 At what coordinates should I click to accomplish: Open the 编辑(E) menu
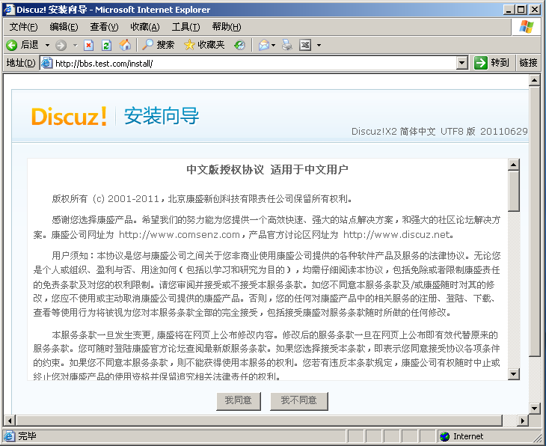click(x=64, y=27)
